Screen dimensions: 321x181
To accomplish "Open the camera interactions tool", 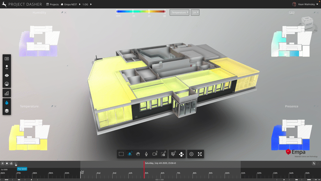I will pos(155,154).
